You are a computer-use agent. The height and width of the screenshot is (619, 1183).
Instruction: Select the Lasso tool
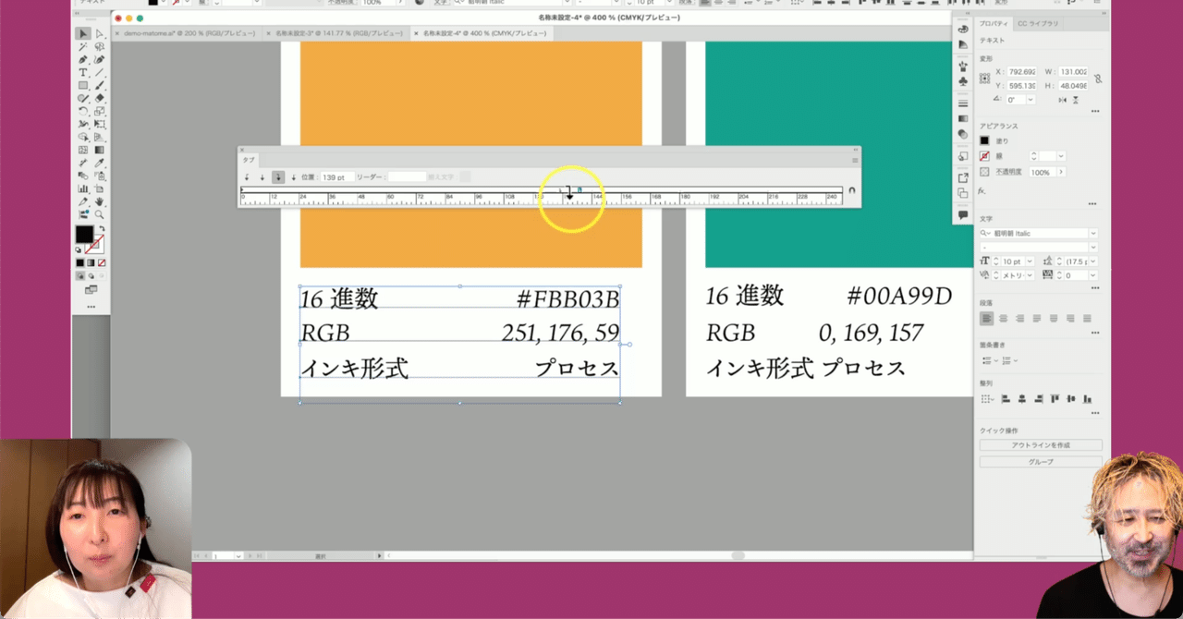coord(100,45)
